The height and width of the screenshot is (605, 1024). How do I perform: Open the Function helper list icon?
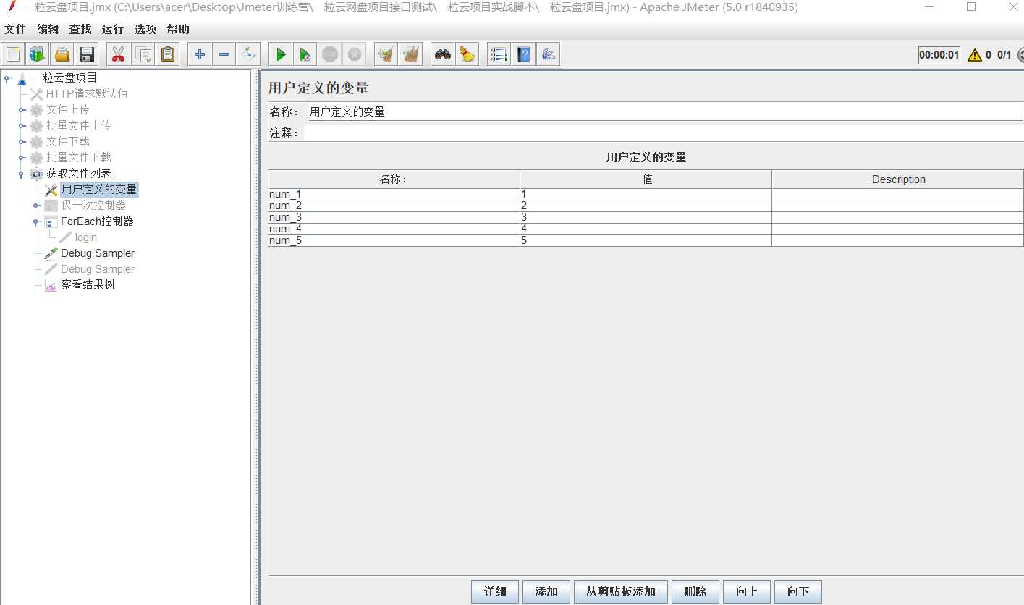(499, 54)
